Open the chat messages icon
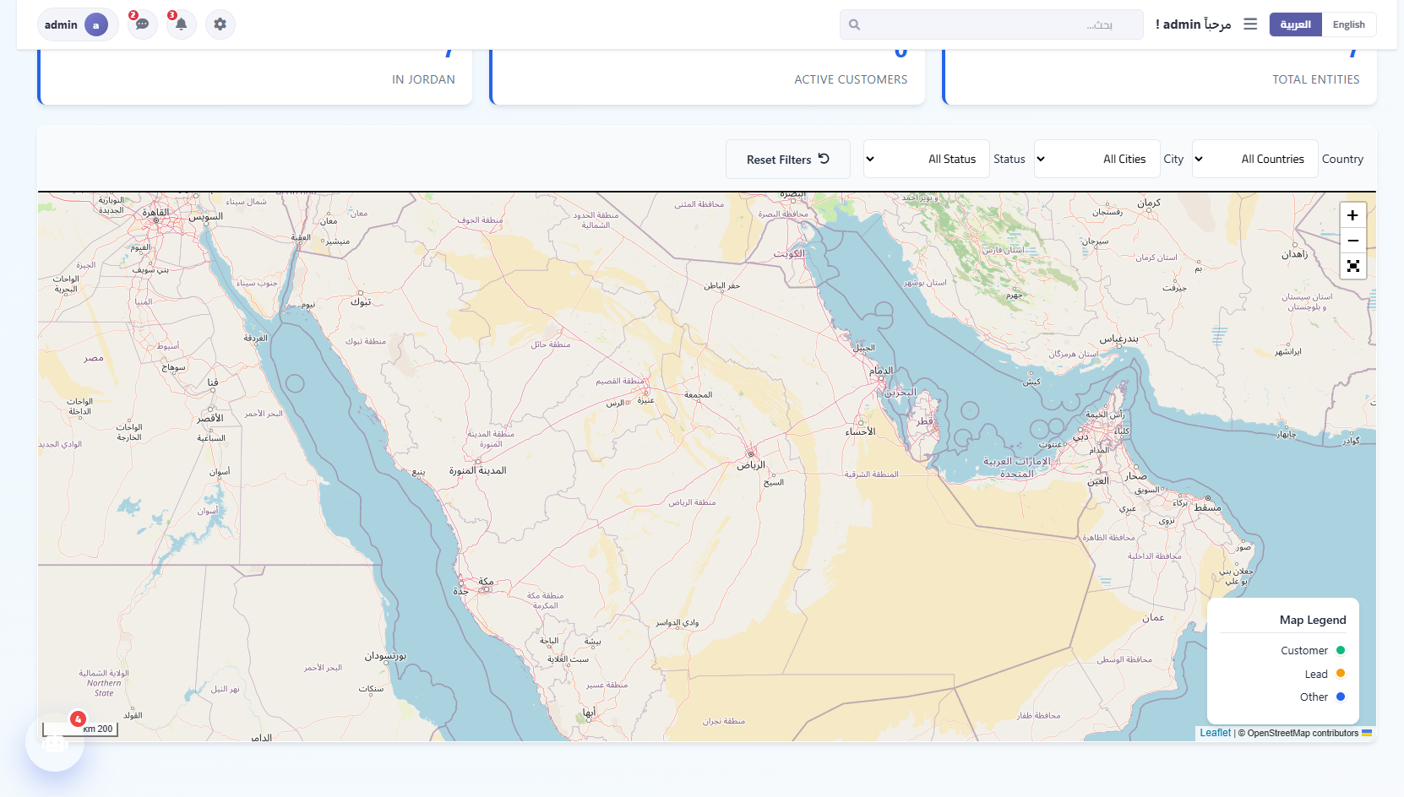The height and width of the screenshot is (797, 1404). (x=142, y=24)
